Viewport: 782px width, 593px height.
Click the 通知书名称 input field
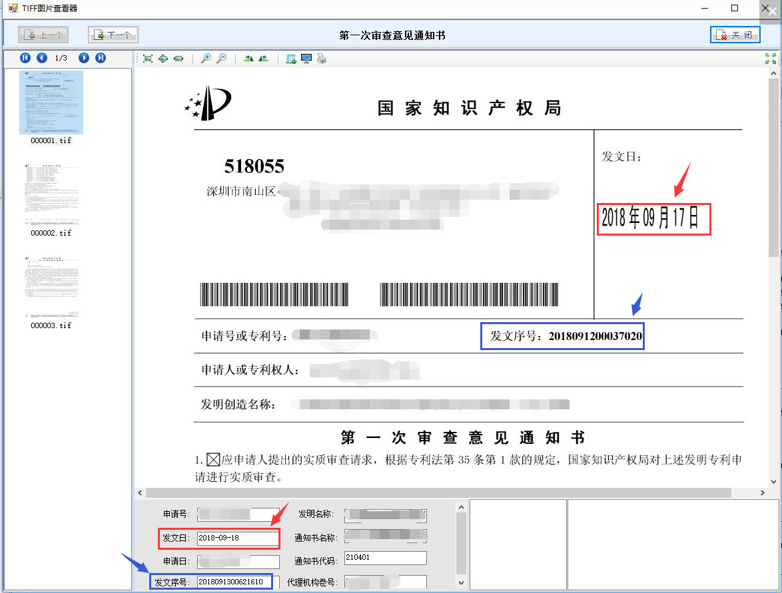coord(386,536)
